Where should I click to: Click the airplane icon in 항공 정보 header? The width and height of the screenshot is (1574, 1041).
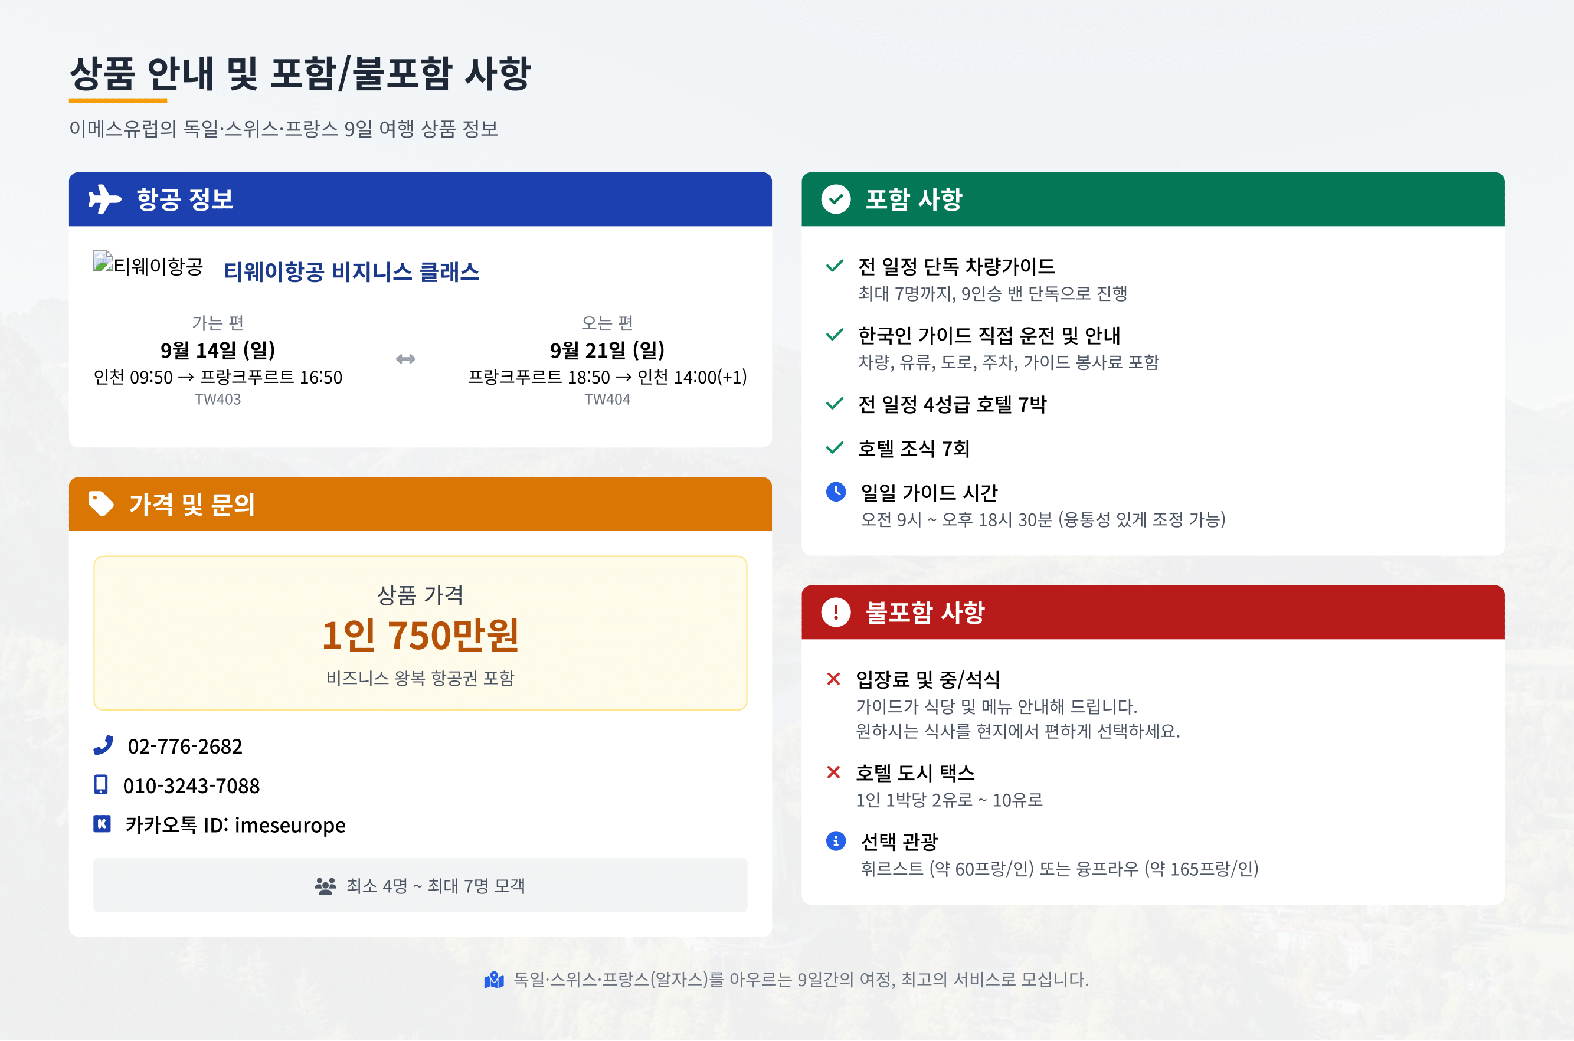pyautogui.click(x=104, y=199)
